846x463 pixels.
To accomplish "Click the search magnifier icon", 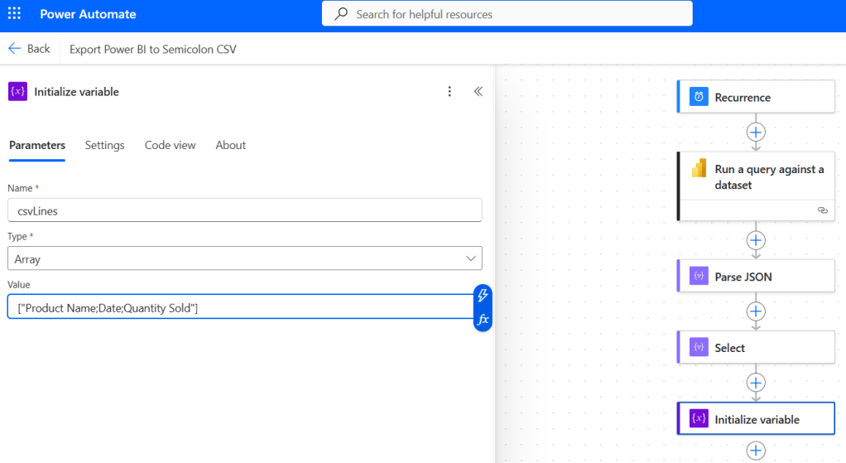I will [341, 13].
